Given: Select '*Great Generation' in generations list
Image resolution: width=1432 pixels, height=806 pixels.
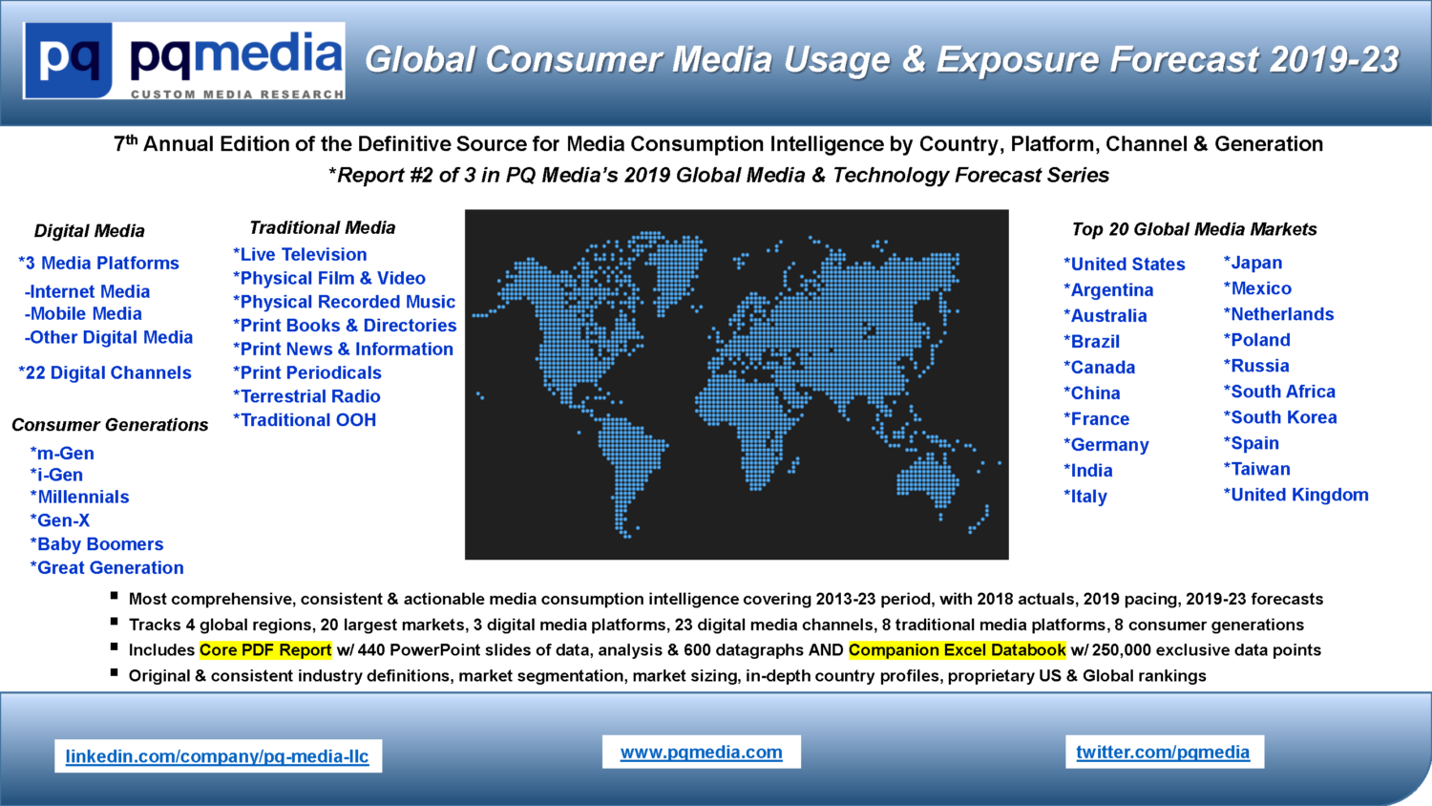Looking at the screenshot, I should point(107,568).
